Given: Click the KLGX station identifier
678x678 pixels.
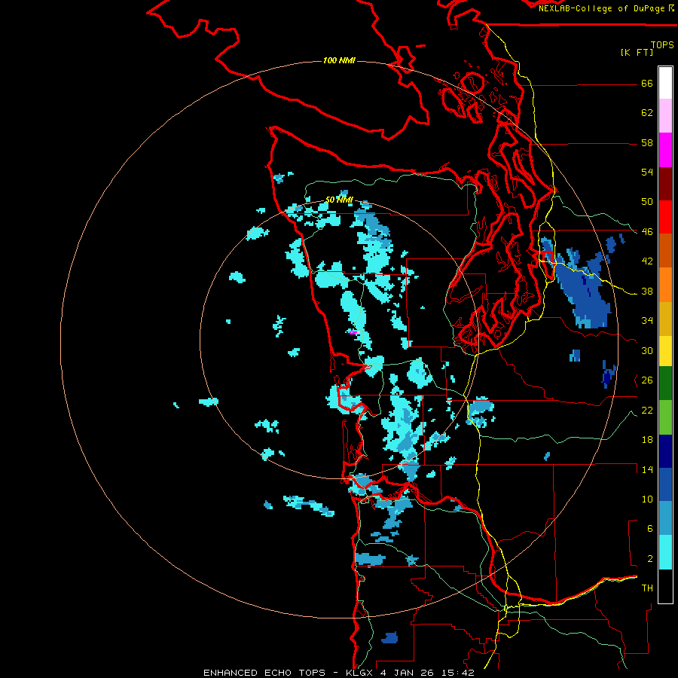Looking at the screenshot, I should point(359,673).
